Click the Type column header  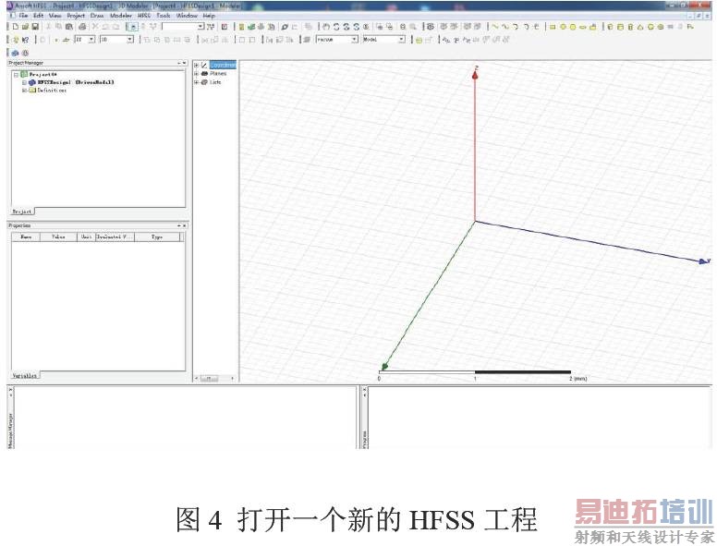[157, 237]
